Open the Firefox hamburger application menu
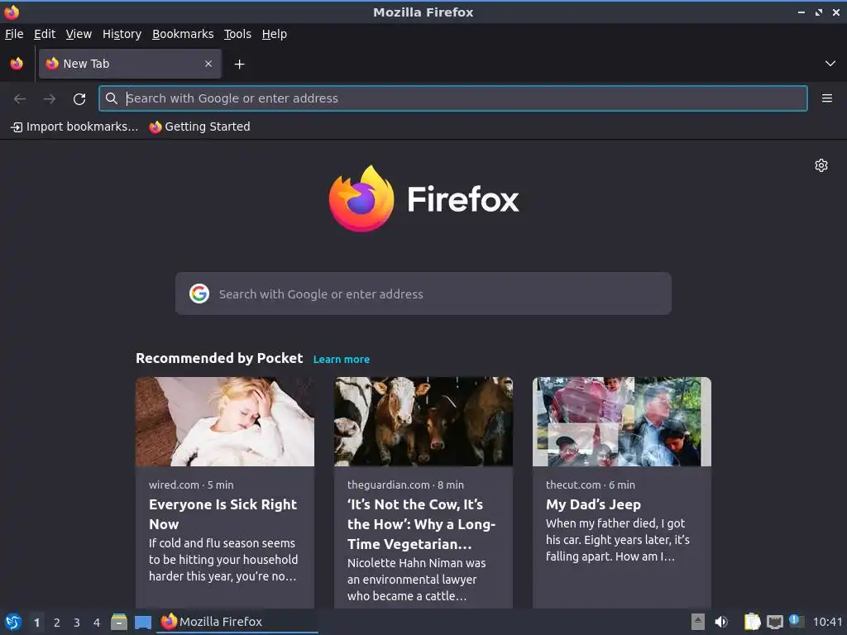The height and width of the screenshot is (635, 847). tap(826, 98)
